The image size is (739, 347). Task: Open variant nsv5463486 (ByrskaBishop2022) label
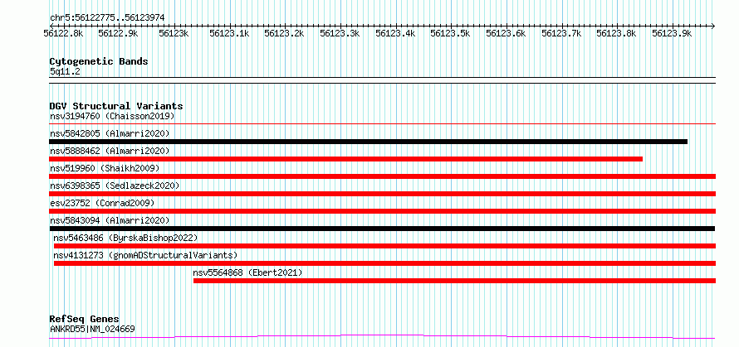[125, 238]
